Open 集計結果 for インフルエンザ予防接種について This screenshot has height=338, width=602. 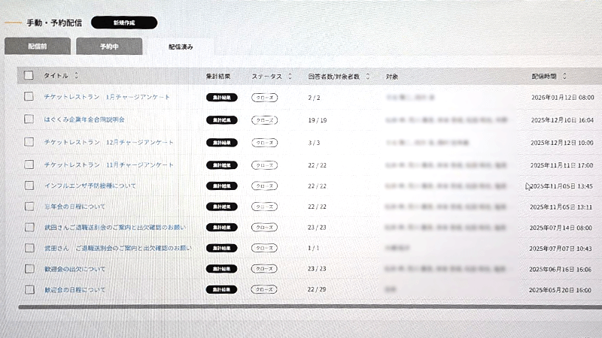pyautogui.click(x=221, y=186)
